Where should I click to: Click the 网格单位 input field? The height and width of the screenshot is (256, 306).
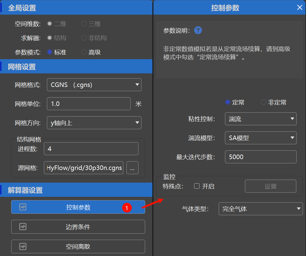point(89,104)
